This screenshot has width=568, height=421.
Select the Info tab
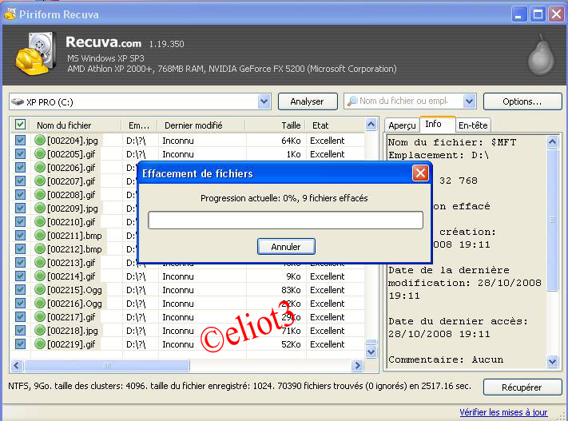tap(437, 125)
